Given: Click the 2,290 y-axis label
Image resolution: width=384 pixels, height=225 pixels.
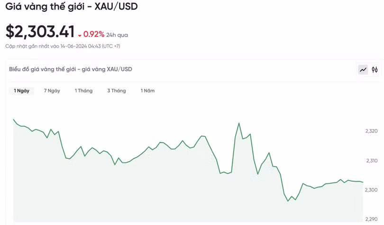Looking at the screenshot, I should click(372, 219).
